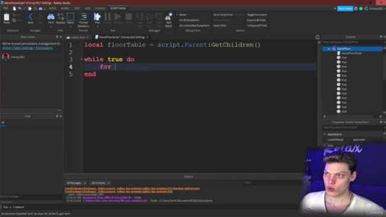Click the binoculars icon in quick access bar
386x217 pixels.
(40, 8)
